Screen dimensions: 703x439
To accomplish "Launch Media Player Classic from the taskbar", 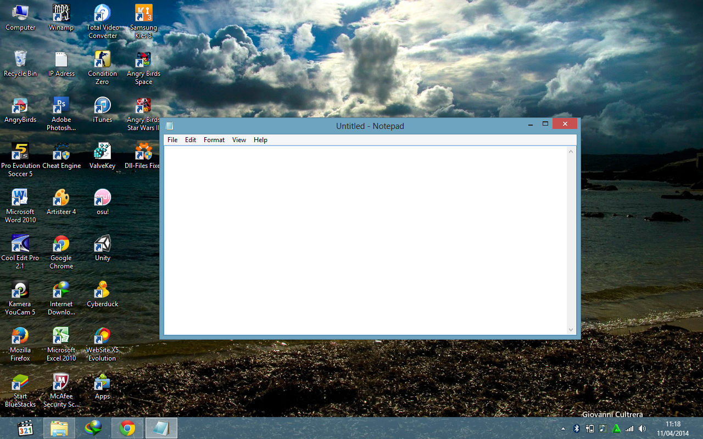I will coord(25,428).
